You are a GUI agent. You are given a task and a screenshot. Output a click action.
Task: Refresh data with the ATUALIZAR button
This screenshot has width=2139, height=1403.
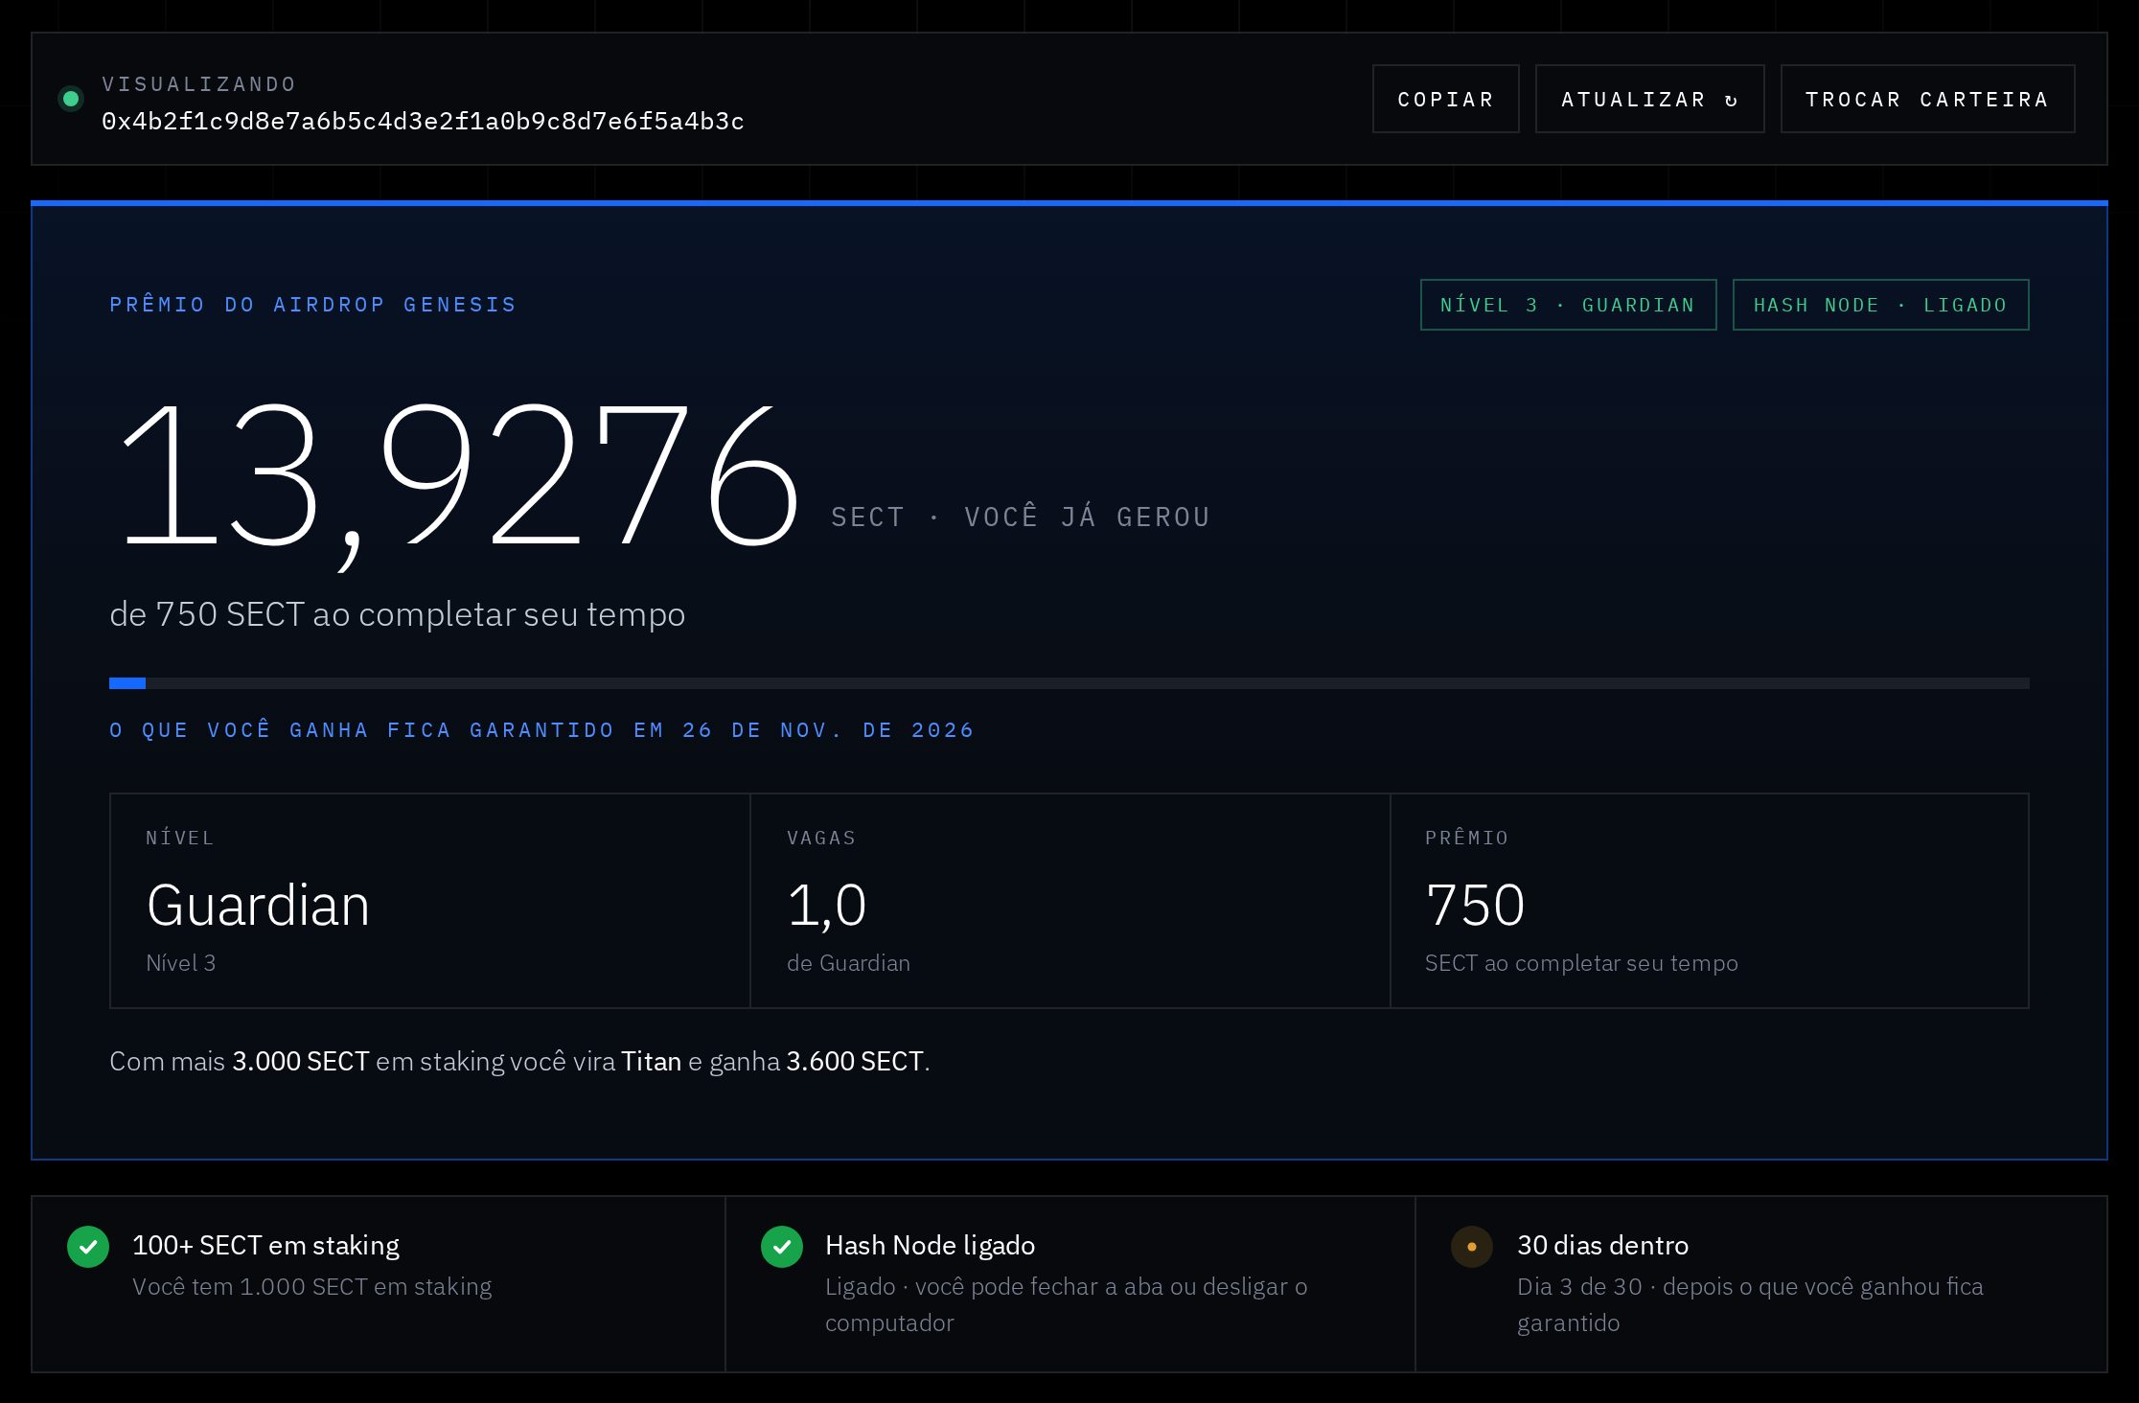click(x=1649, y=99)
